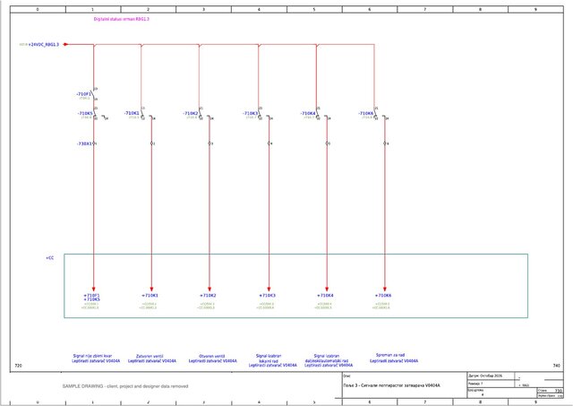Select the '-710K2' contact label
The width and height of the screenshot is (573, 406).
tap(191, 114)
